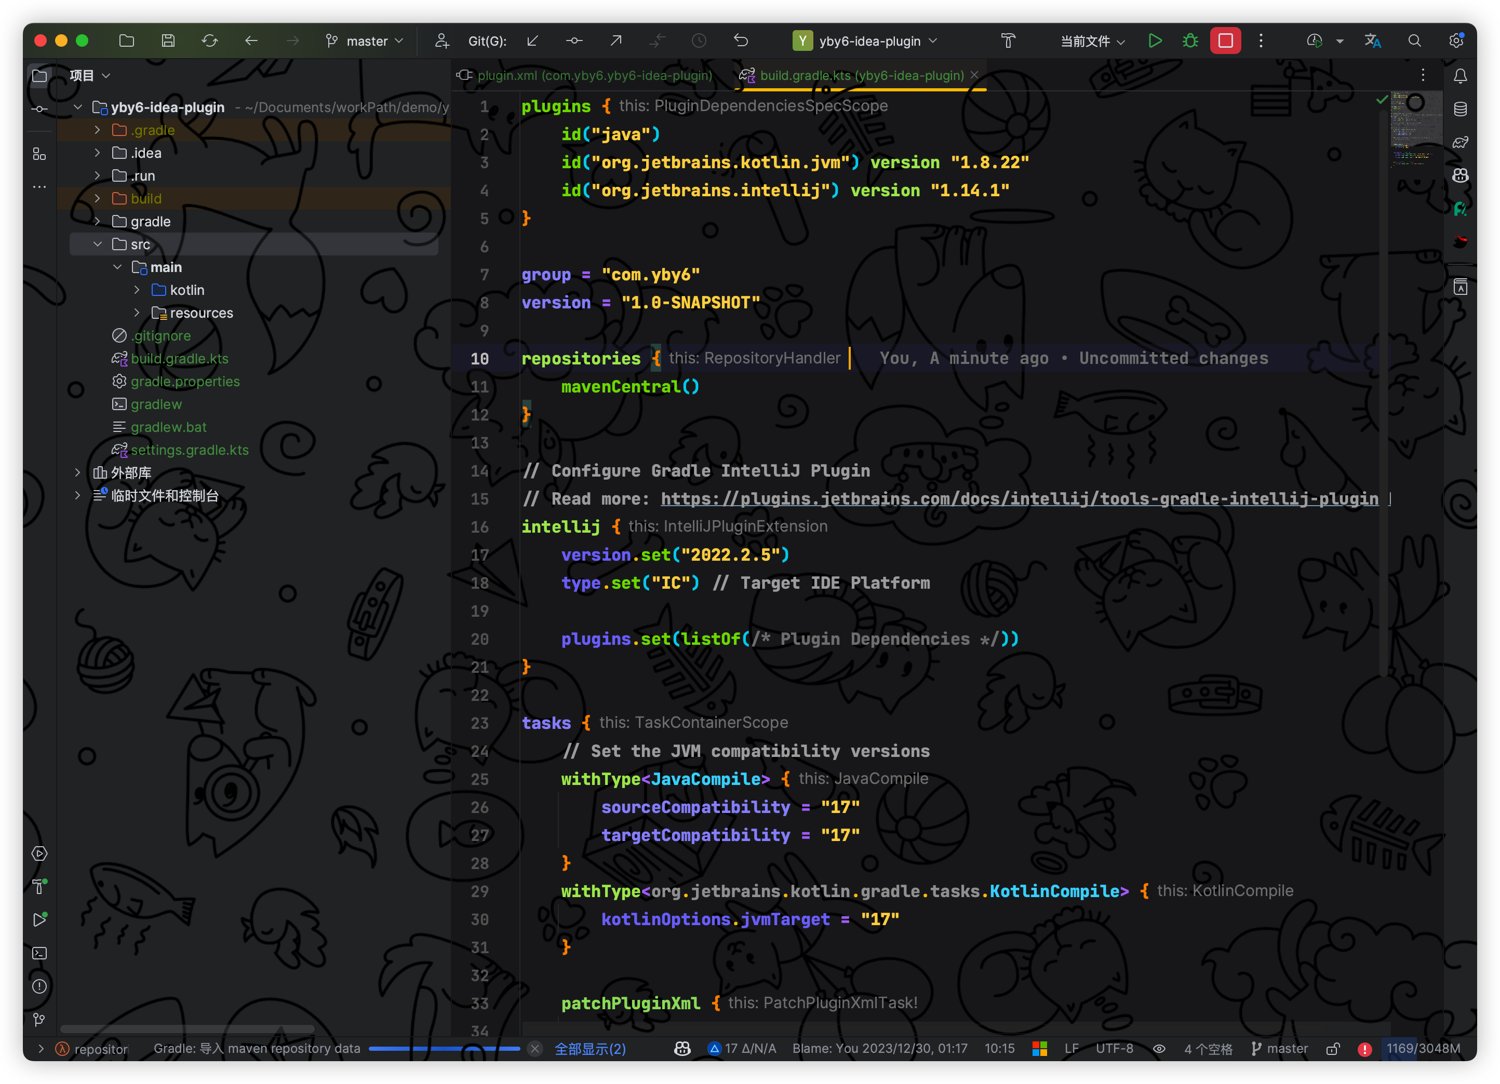Open the Problems tool window icon
1500x1084 pixels.
click(x=39, y=986)
